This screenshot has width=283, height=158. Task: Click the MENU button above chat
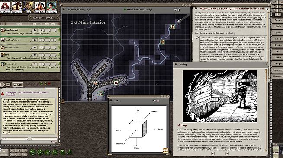pyautogui.click(x=17, y=85)
